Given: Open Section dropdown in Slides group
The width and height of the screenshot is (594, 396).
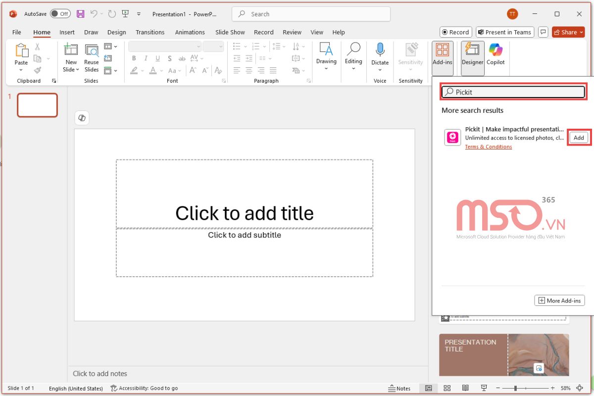Looking at the screenshot, I should (x=110, y=70).
